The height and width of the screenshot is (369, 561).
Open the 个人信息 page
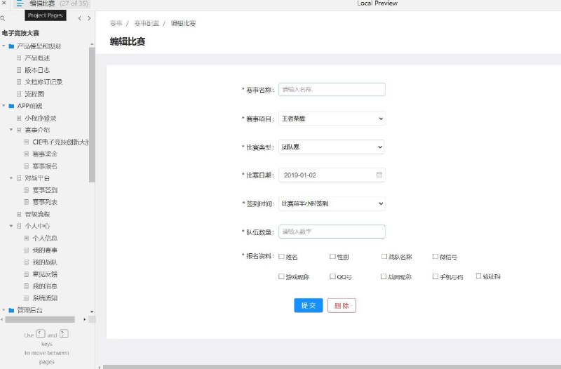[x=45, y=238]
